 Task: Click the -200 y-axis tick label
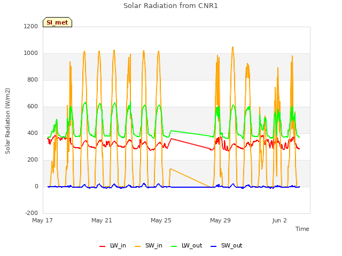coord(32,213)
